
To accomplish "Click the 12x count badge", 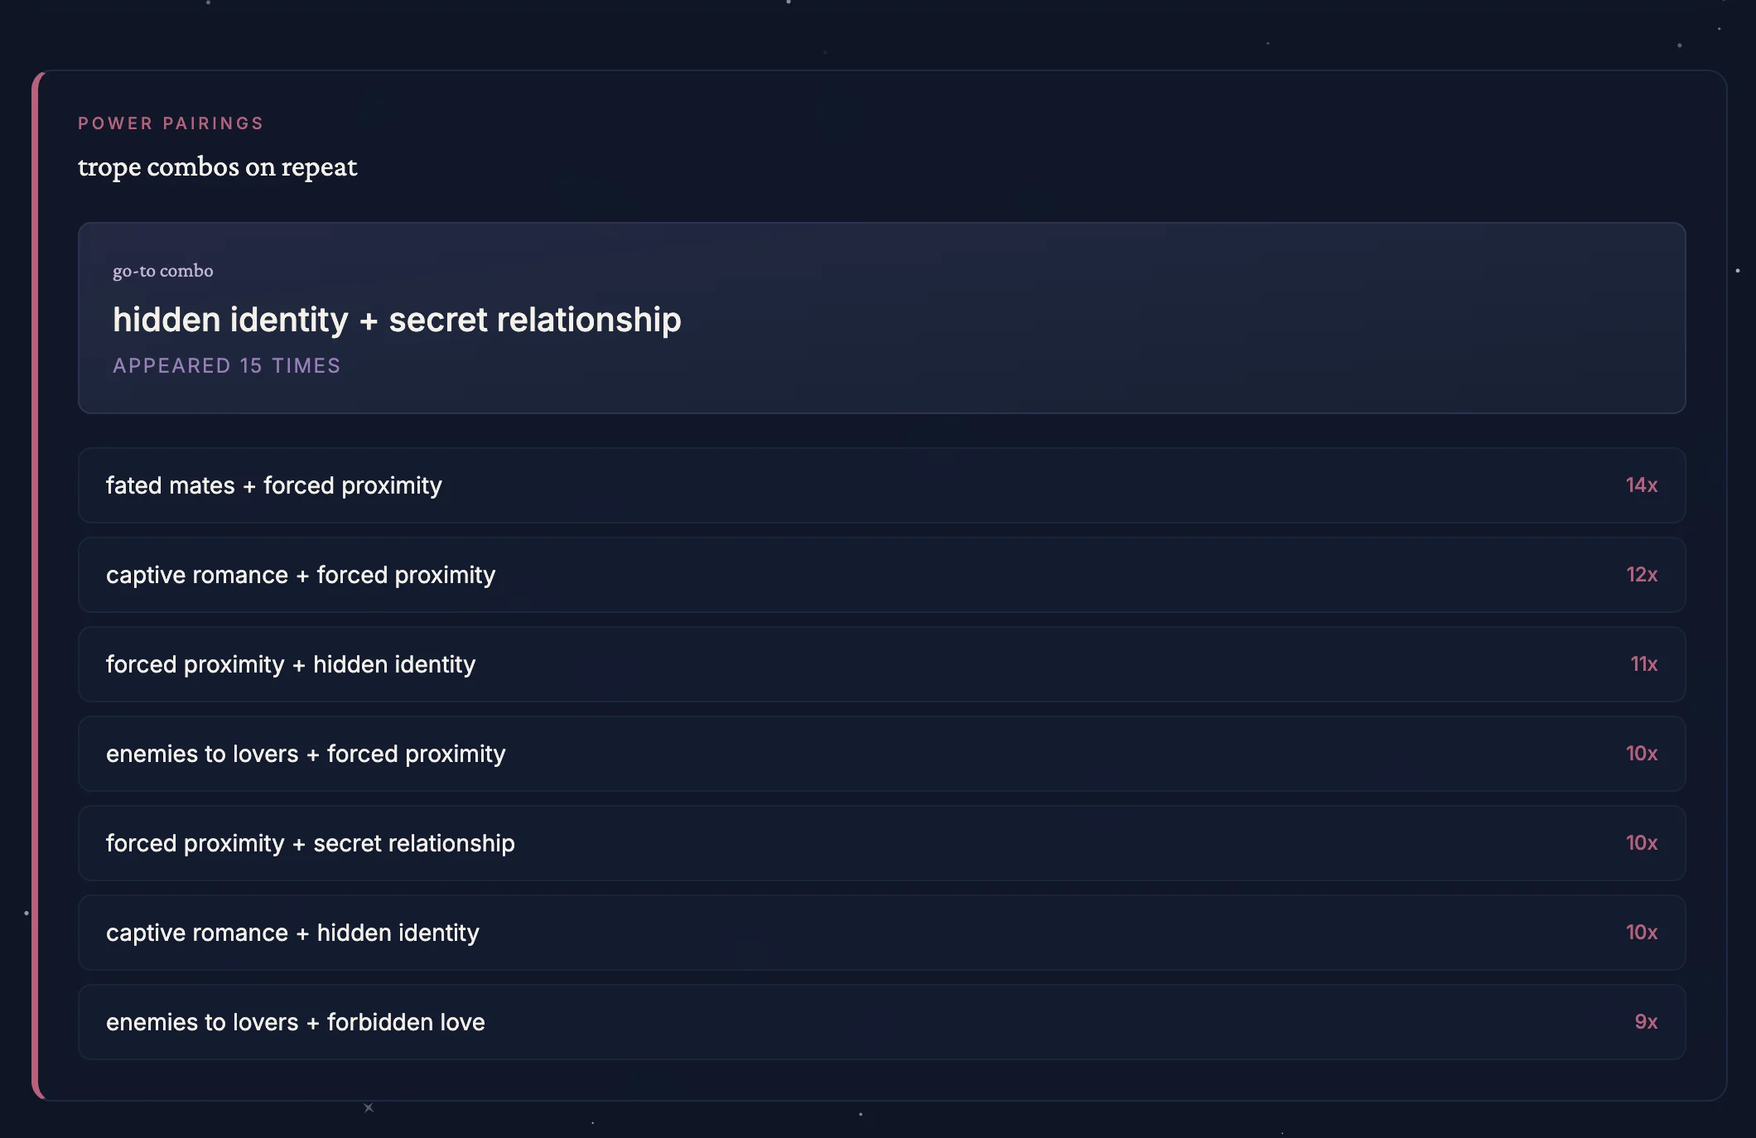I will tap(1641, 575).
